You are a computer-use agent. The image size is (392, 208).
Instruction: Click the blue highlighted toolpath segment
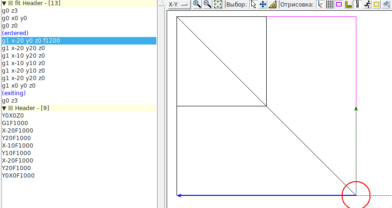(266, 195)
